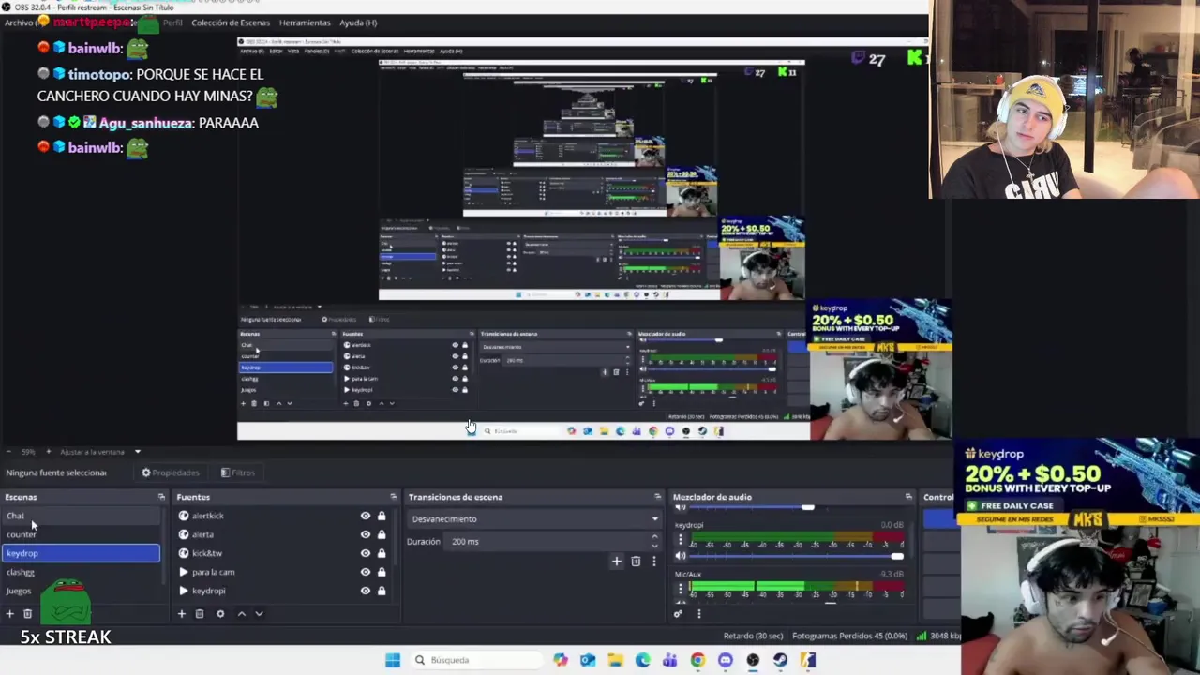The width and height of the screenshot is (1200, 675).
Task: Open advanced audio properties gears icon
Action: click(678, 614)
